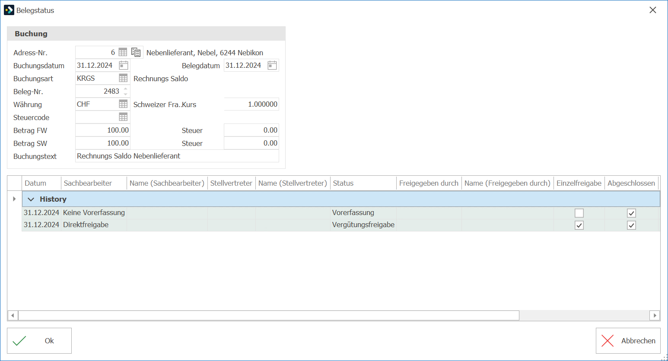Open the Adress-Nr. lookup table icon
668x361 pixels.
[x=123, y=52]
